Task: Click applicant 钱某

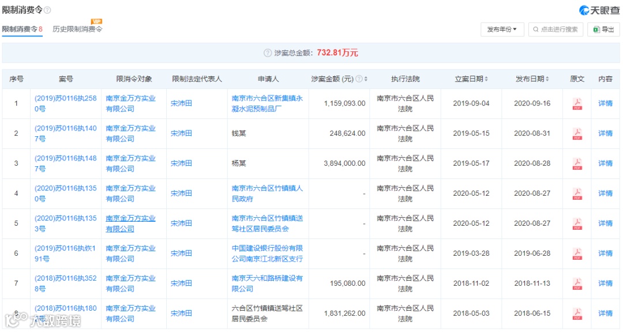Action: pyautogui.click(x=239, y=133)
